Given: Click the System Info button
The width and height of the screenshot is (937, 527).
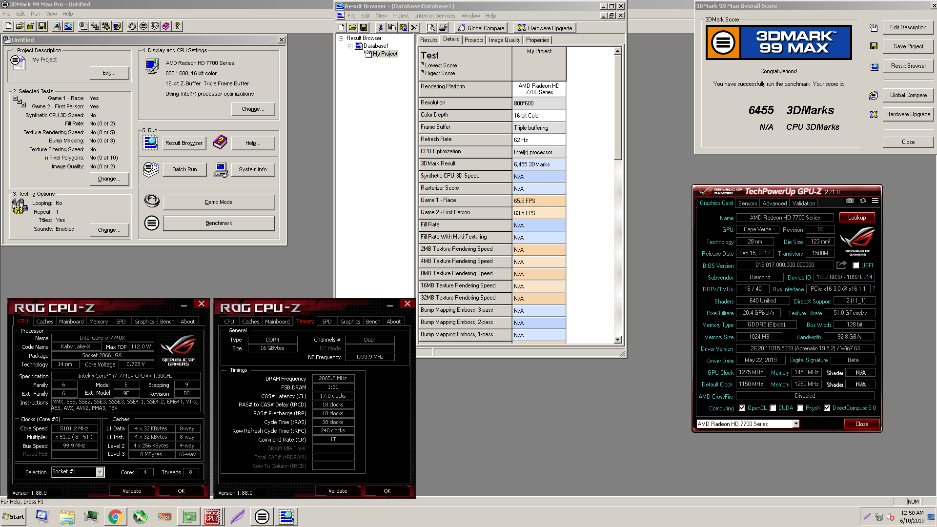Looking at the screenshot, I should [252, 169].
